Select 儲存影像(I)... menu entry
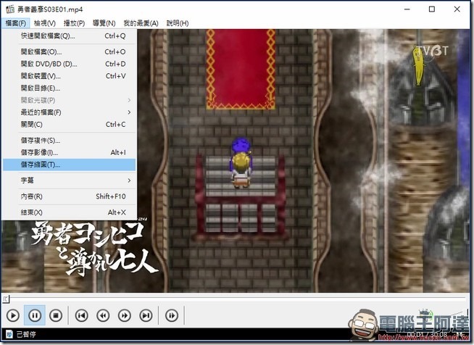 (x=70, y=152)
